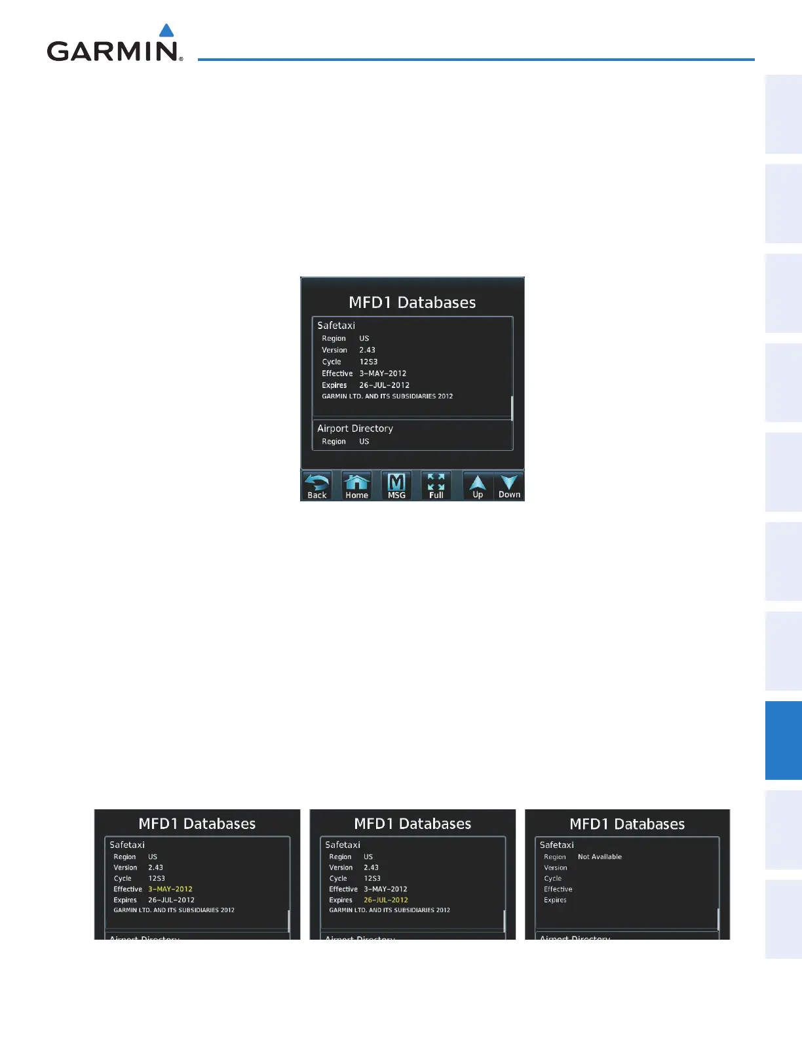The height and width of the screenshot is (1038, 802).
Task: Click the Garmin logo
Action: click(x=115, y=43)
